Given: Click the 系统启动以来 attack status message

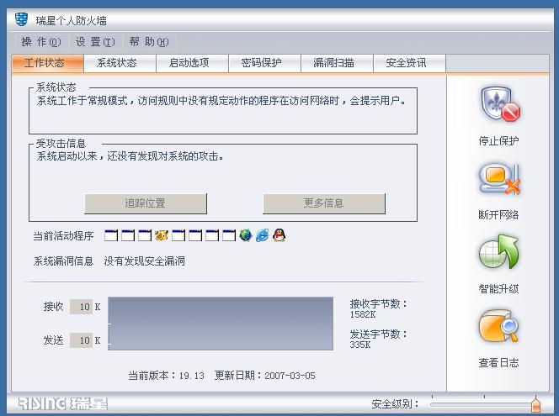Looking at the screenshot, I should tap(130, 155).
